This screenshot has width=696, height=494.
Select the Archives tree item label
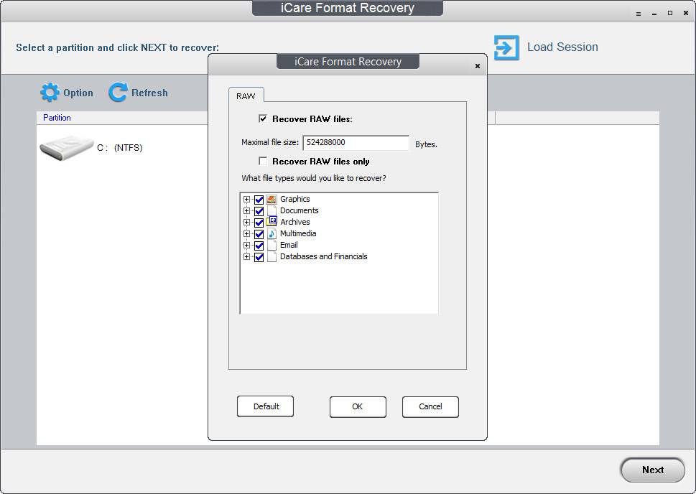[x=295, y=222]
